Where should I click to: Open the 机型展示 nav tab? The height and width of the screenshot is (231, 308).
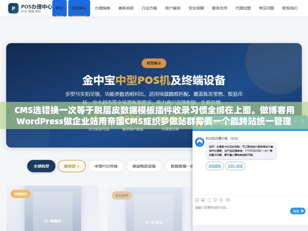coord(79,8)
